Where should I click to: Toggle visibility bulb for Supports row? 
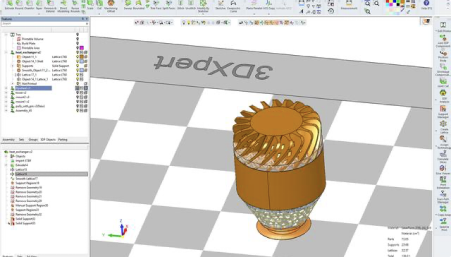point(77,66)
